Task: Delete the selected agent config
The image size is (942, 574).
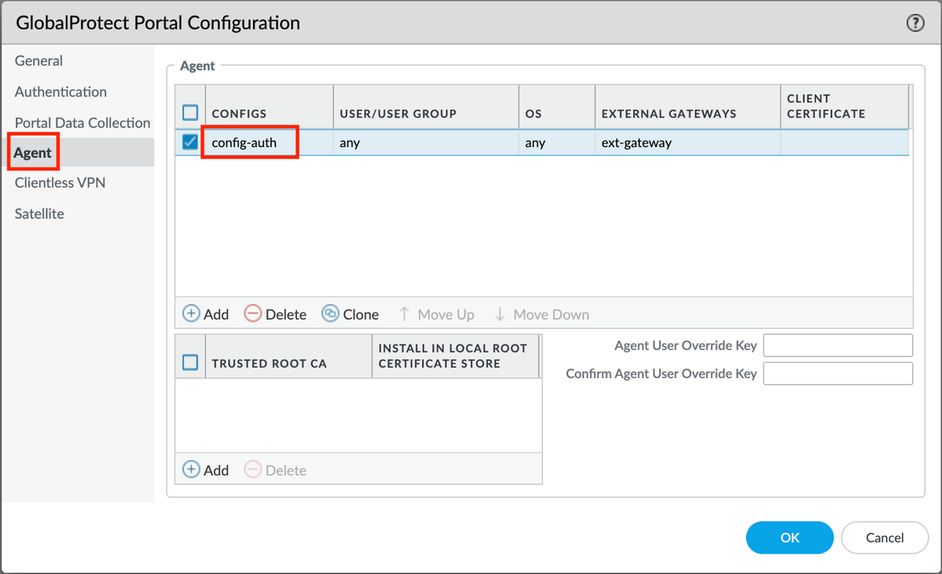Action: coord(275,314)
